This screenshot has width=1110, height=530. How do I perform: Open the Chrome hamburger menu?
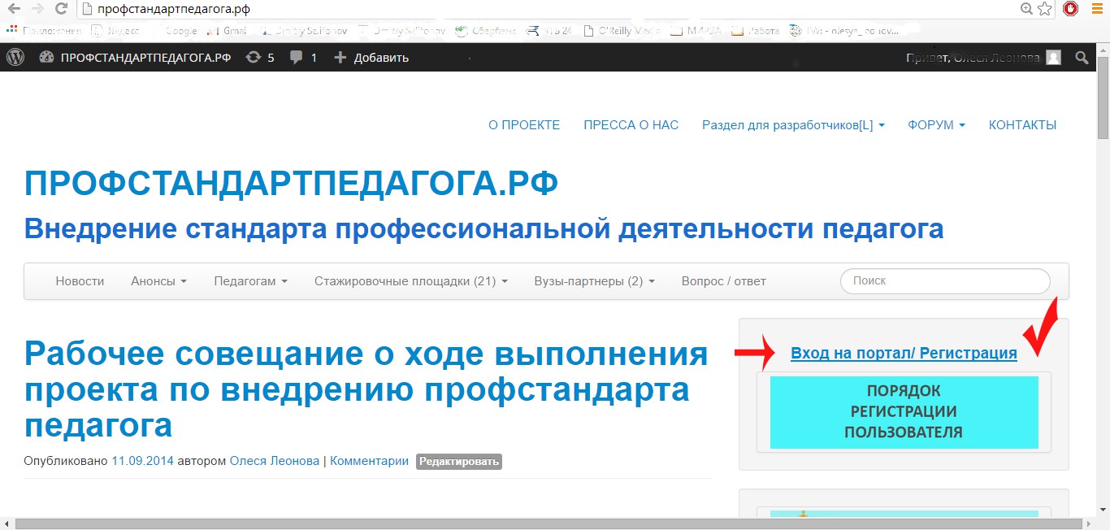coord(1098,9)
